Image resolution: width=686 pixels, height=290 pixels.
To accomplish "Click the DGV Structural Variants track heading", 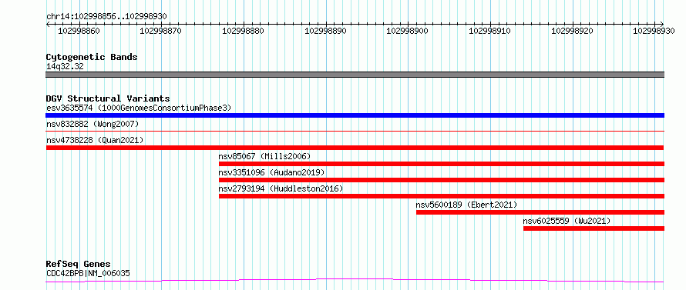I will click(x=108, y=98).
